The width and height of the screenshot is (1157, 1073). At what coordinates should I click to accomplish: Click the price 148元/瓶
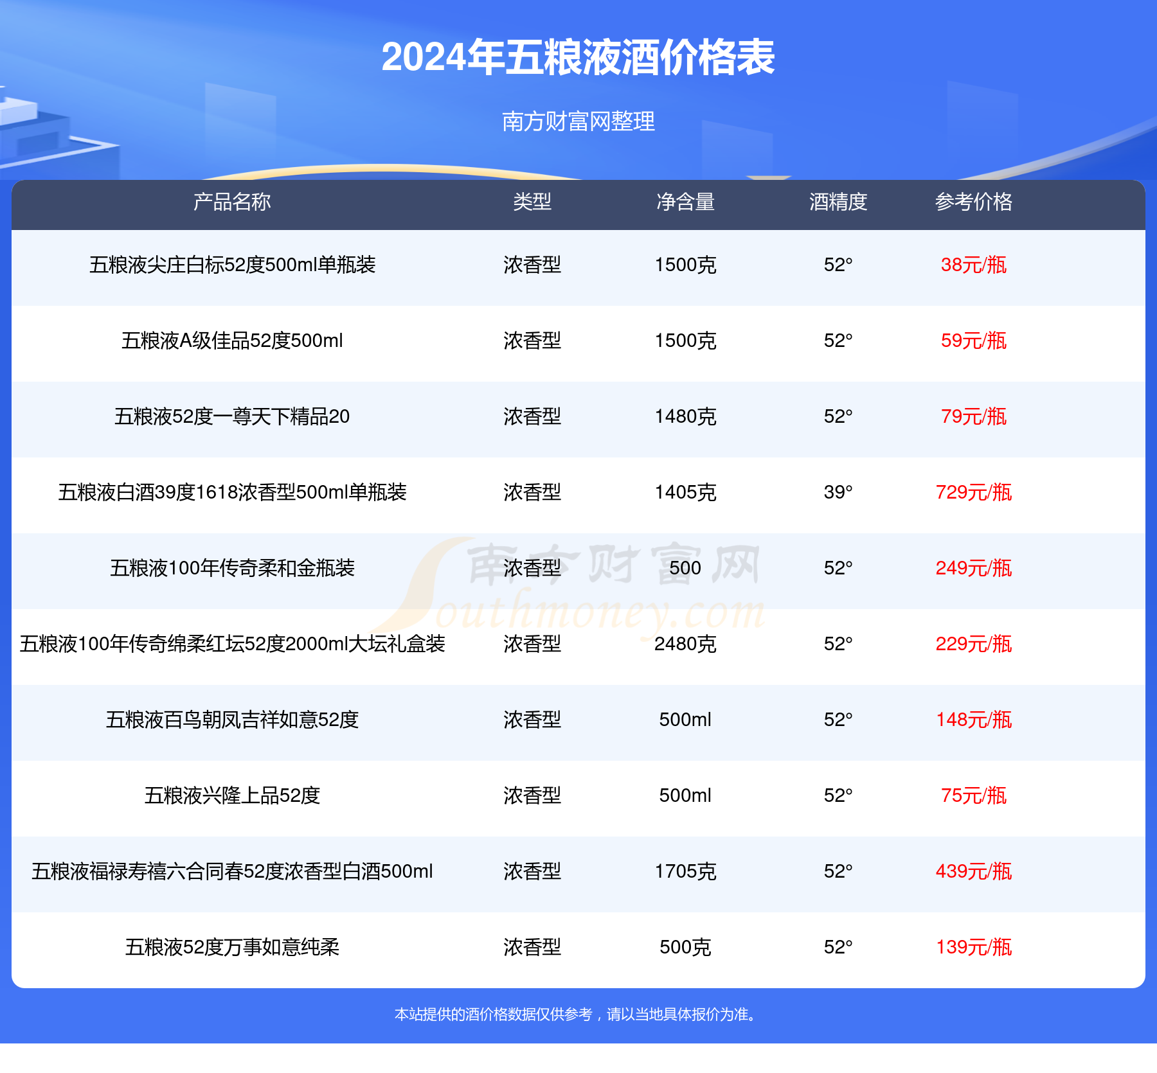click(974, 720)
